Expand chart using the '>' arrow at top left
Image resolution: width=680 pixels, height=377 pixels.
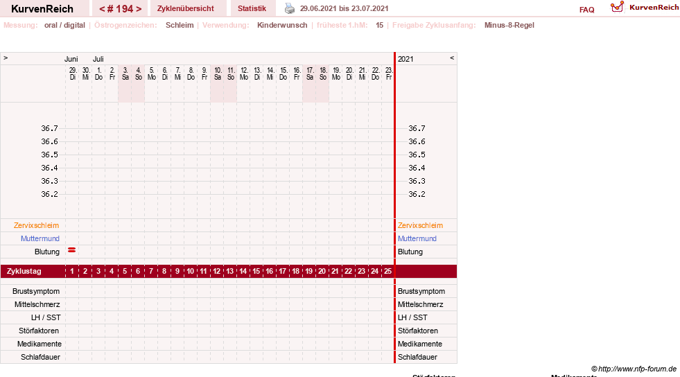6,58
